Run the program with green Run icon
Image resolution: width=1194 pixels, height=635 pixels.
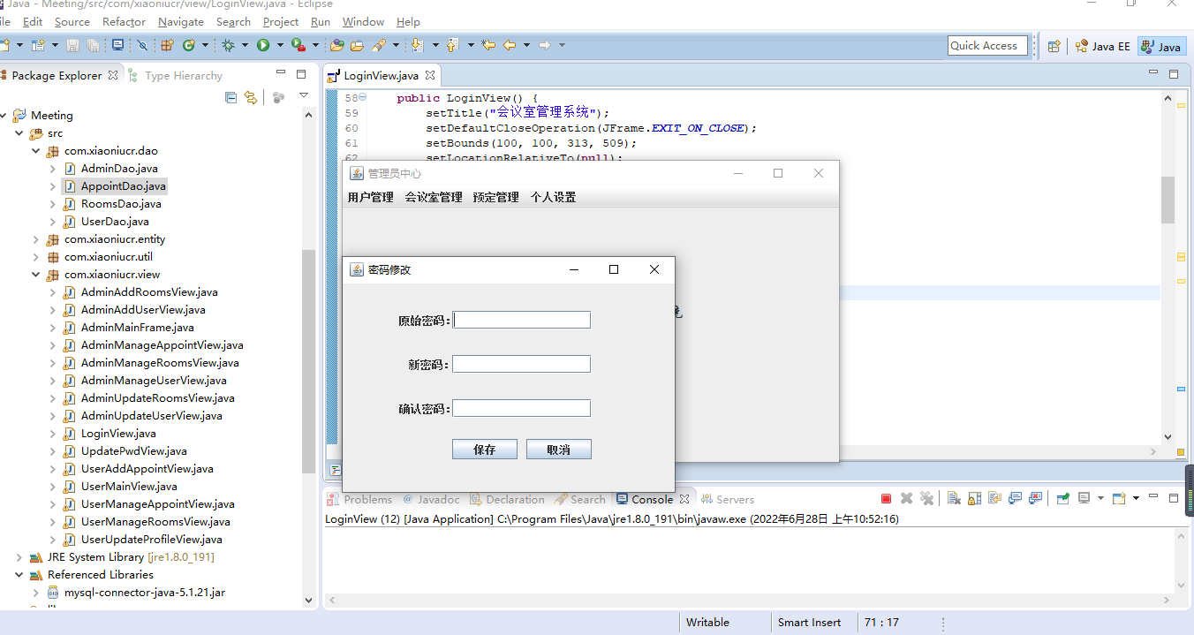click(263, 45)
